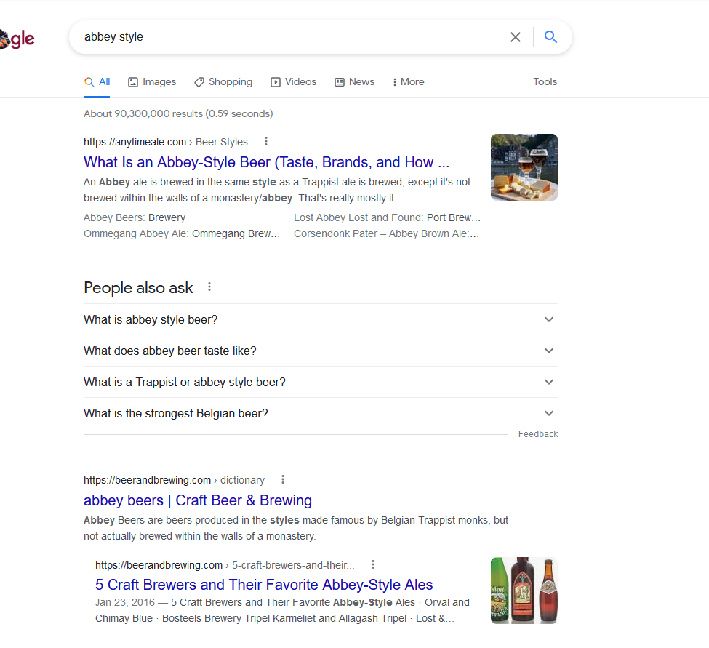Expand 'What does abbey beer taste like?'
Viewport: 709px width, 648px height.
click(x=321, y=351)
